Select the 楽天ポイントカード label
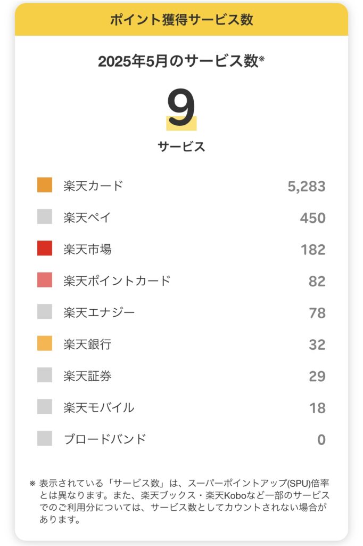This screenshot has height=546, width=363. click(x=117, y=280)
